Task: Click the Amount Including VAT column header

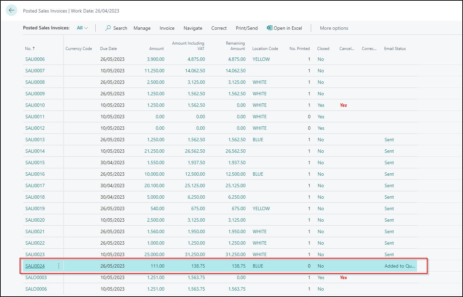Action: (x=188, y=46)
